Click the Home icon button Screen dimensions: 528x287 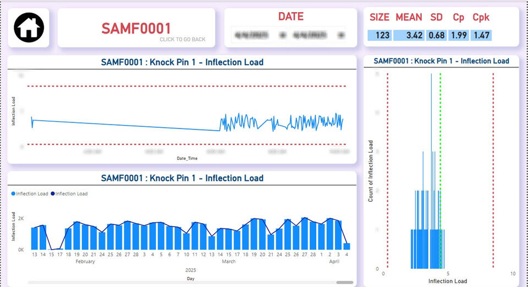[x=28, y=28]
